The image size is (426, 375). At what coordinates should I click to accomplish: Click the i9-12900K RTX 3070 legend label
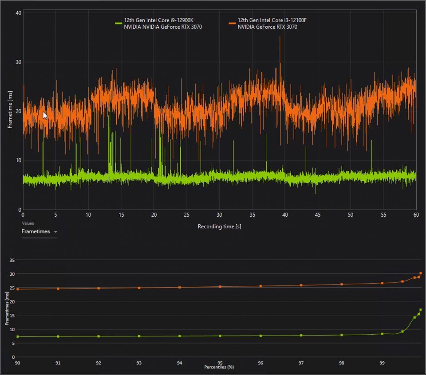163,23
